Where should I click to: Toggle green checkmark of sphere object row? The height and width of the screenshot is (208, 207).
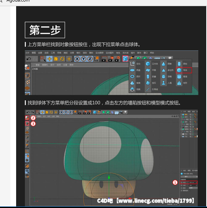tap(193, 114)
